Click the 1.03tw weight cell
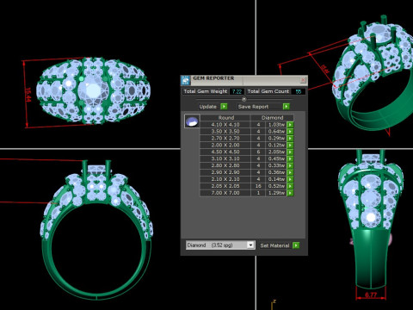Image resolution: width=413 pixels, height=310 pixels. coord(276,125)
